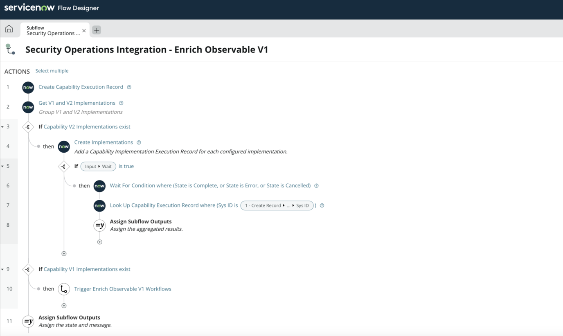Click the Create Record Sys ID data pill

(277, 205)
